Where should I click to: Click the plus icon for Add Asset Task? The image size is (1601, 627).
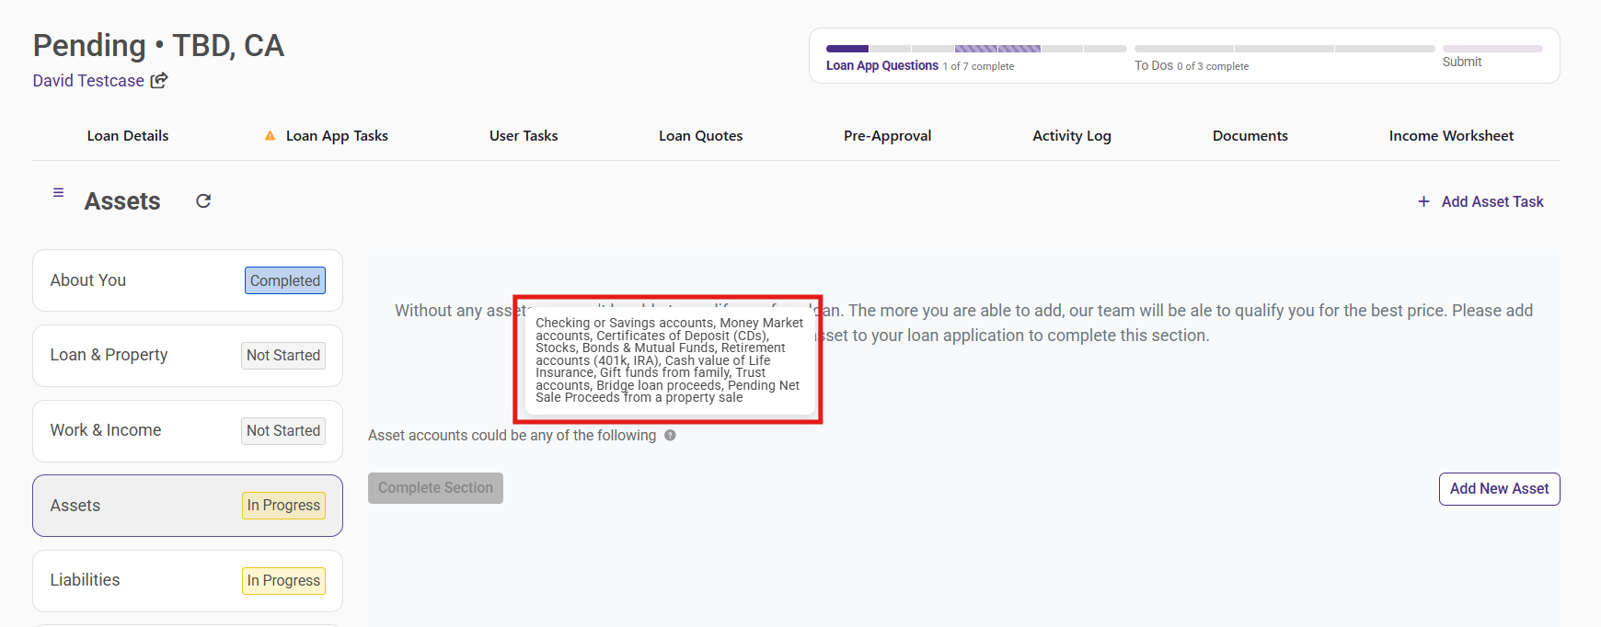click(x=1423, y=201)
